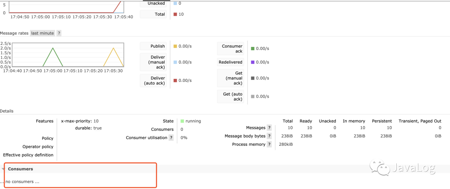Screen dimensions: 450x189
Task: Select the Deliver (manual ack) legend label
Action: pyautogui.click(x=153, y=62)
